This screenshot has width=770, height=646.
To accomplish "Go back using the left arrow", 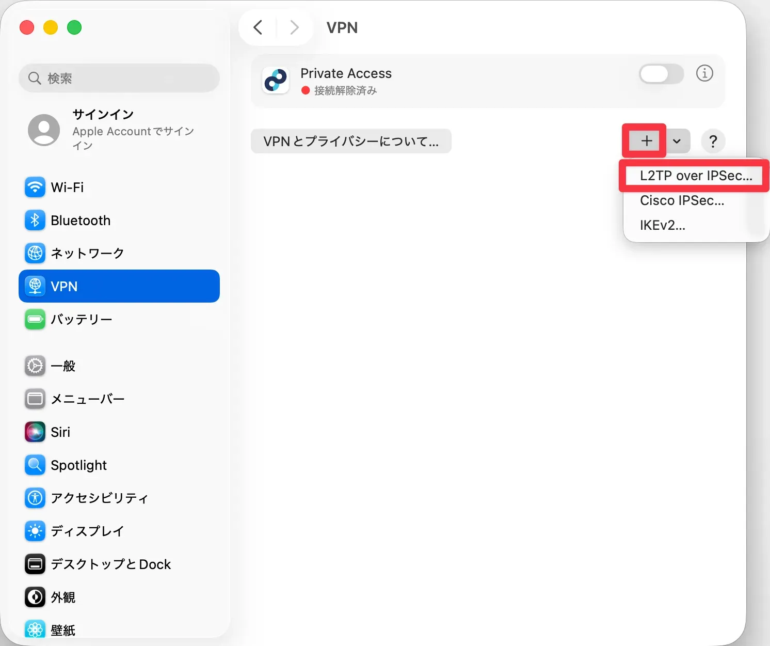I will click(x=258, y=27).
